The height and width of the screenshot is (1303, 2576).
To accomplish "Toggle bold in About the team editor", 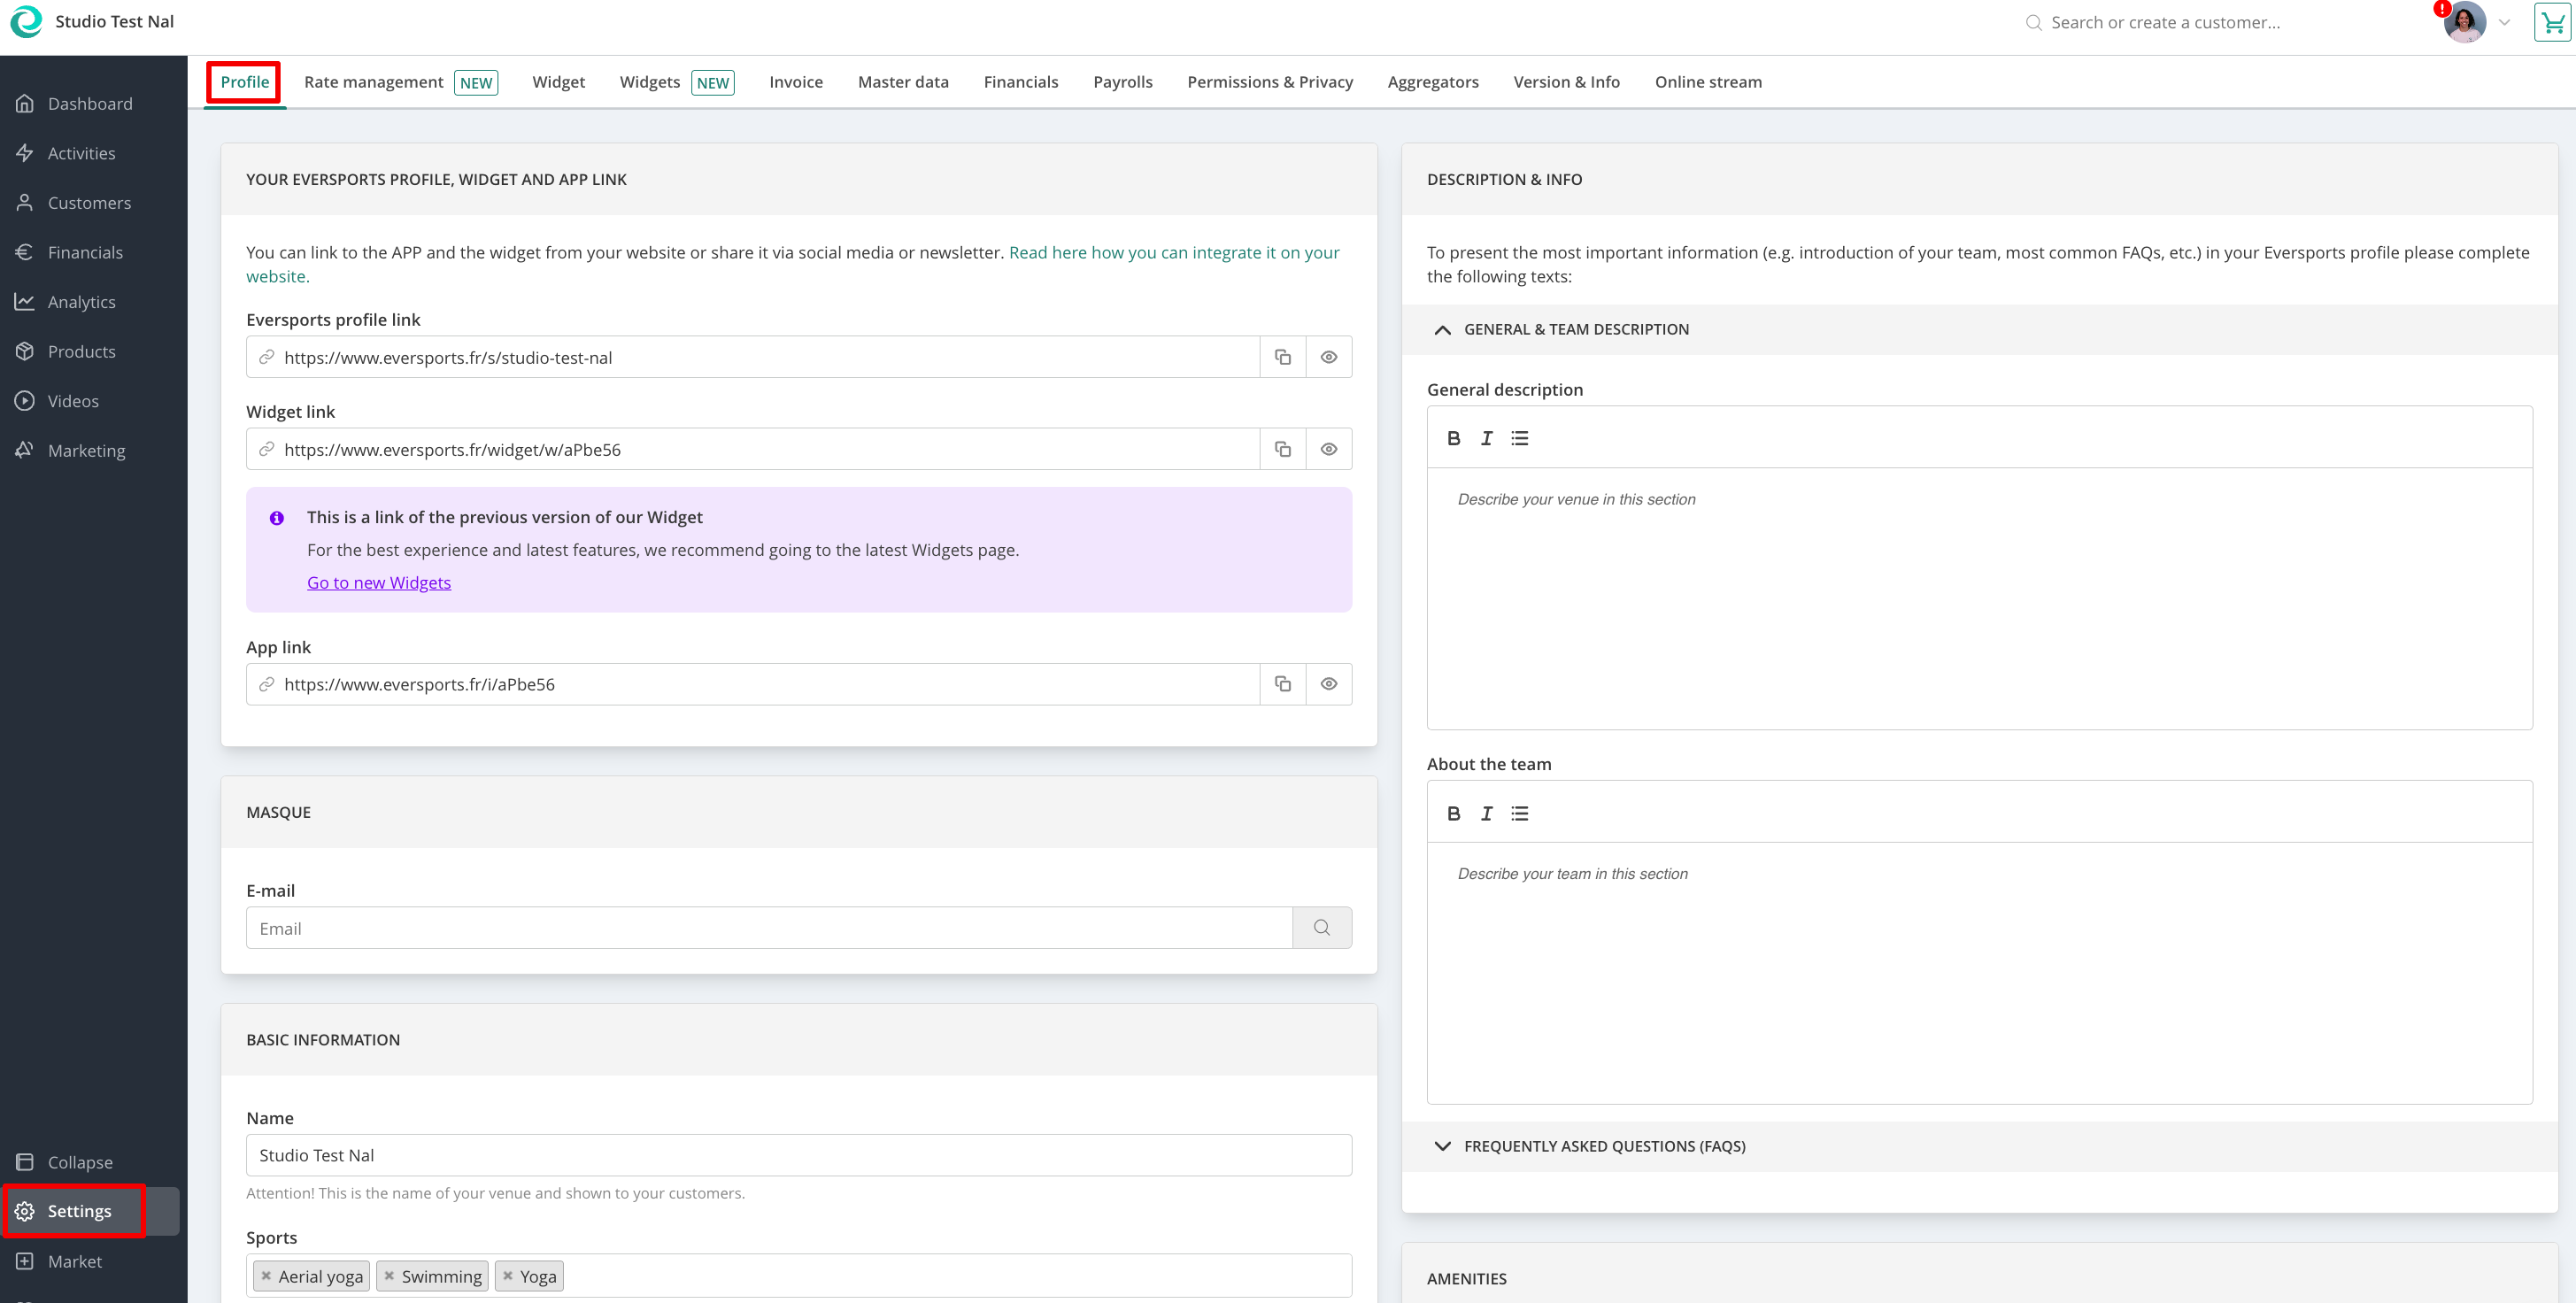I will point(1454,813).
